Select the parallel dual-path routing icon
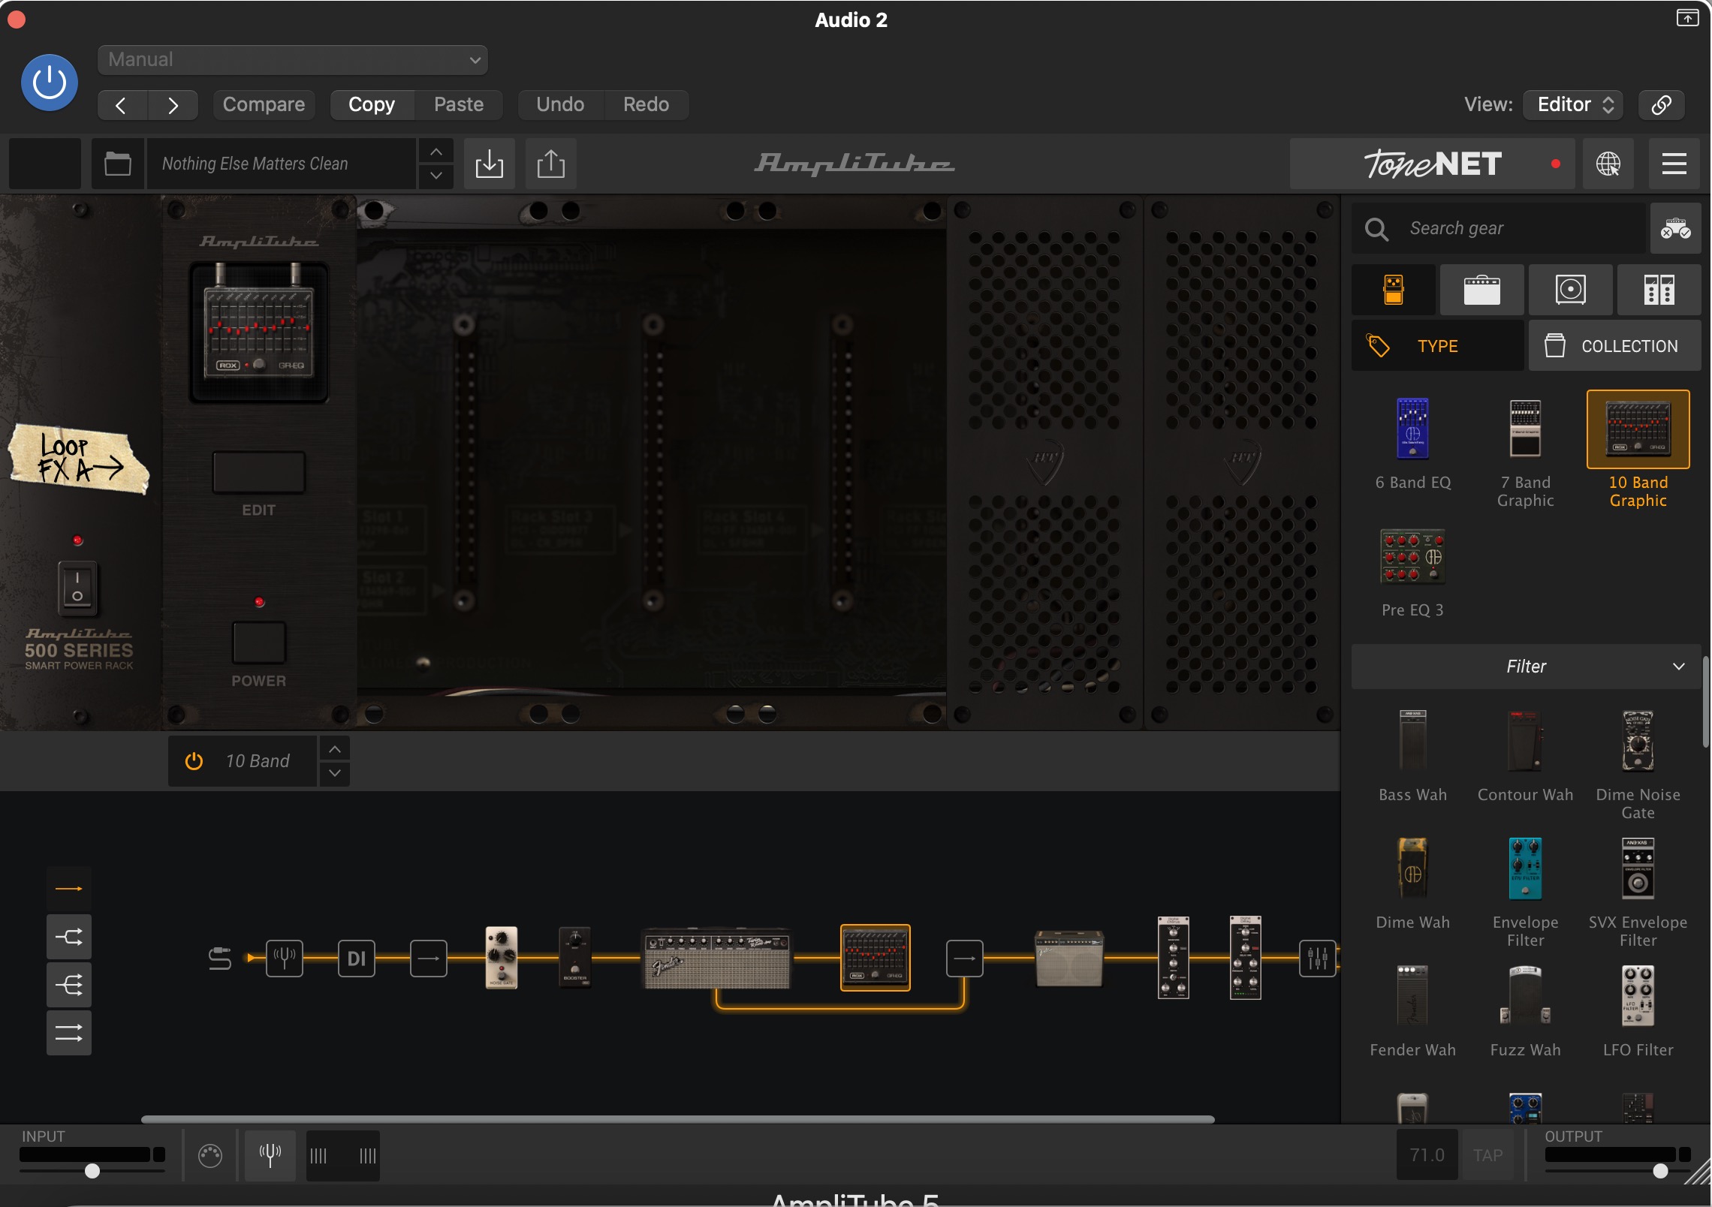 coord(69,1033)
